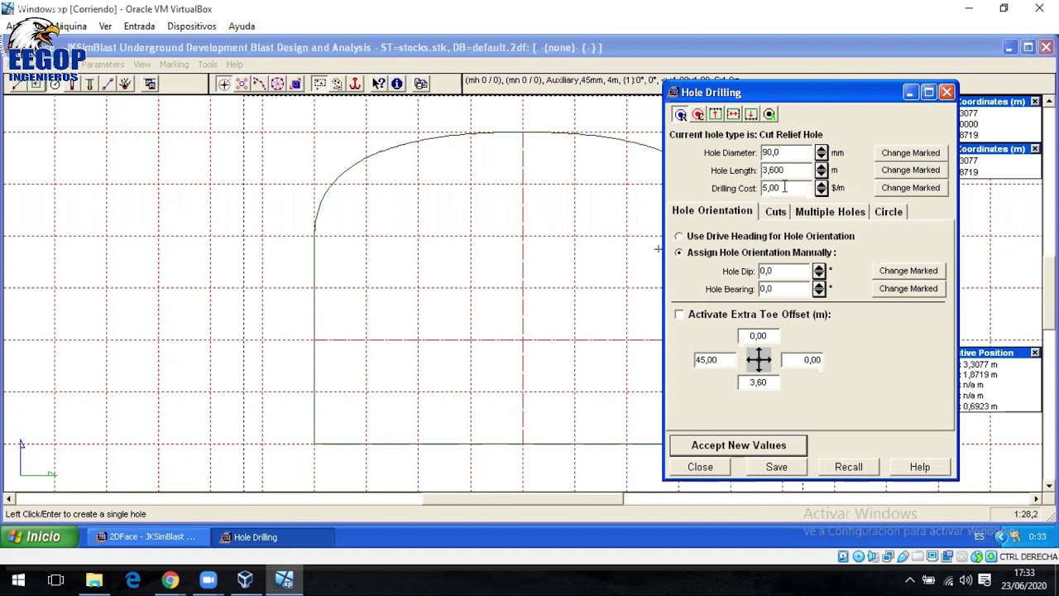
Task: Open Microsoft Edge from the Windows taskbar
Action: (x=132, y=580)
